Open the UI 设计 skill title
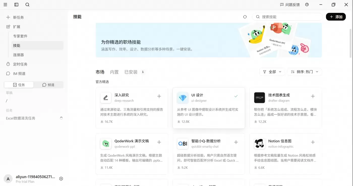Screen dimensions: 353x186 197,95
